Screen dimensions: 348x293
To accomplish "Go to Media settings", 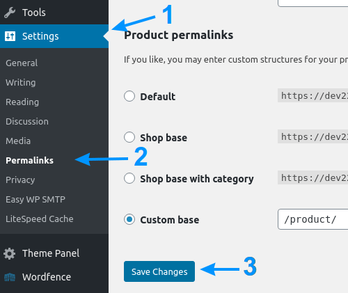I will 18,141.
